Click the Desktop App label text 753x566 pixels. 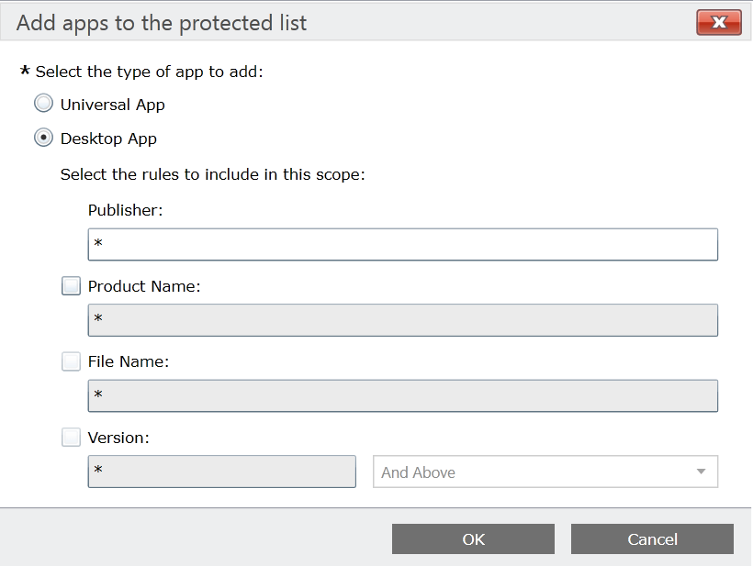(108, 139)
